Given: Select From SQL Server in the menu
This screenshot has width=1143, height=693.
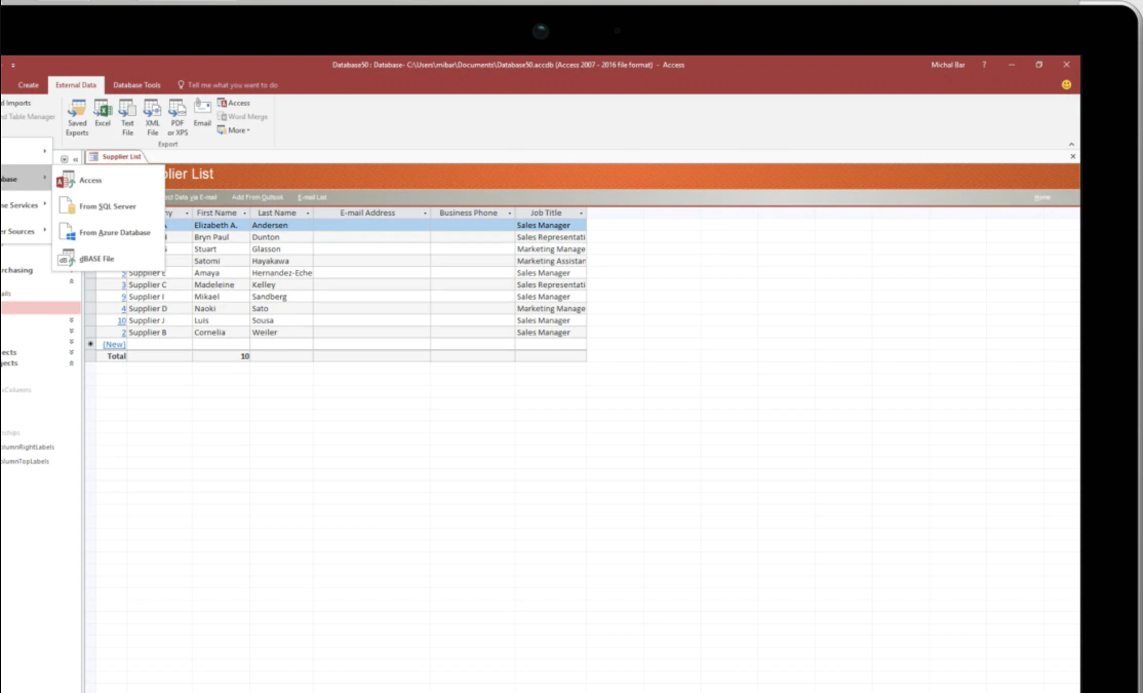Looking at the screenshot, I should click(108, 206).
